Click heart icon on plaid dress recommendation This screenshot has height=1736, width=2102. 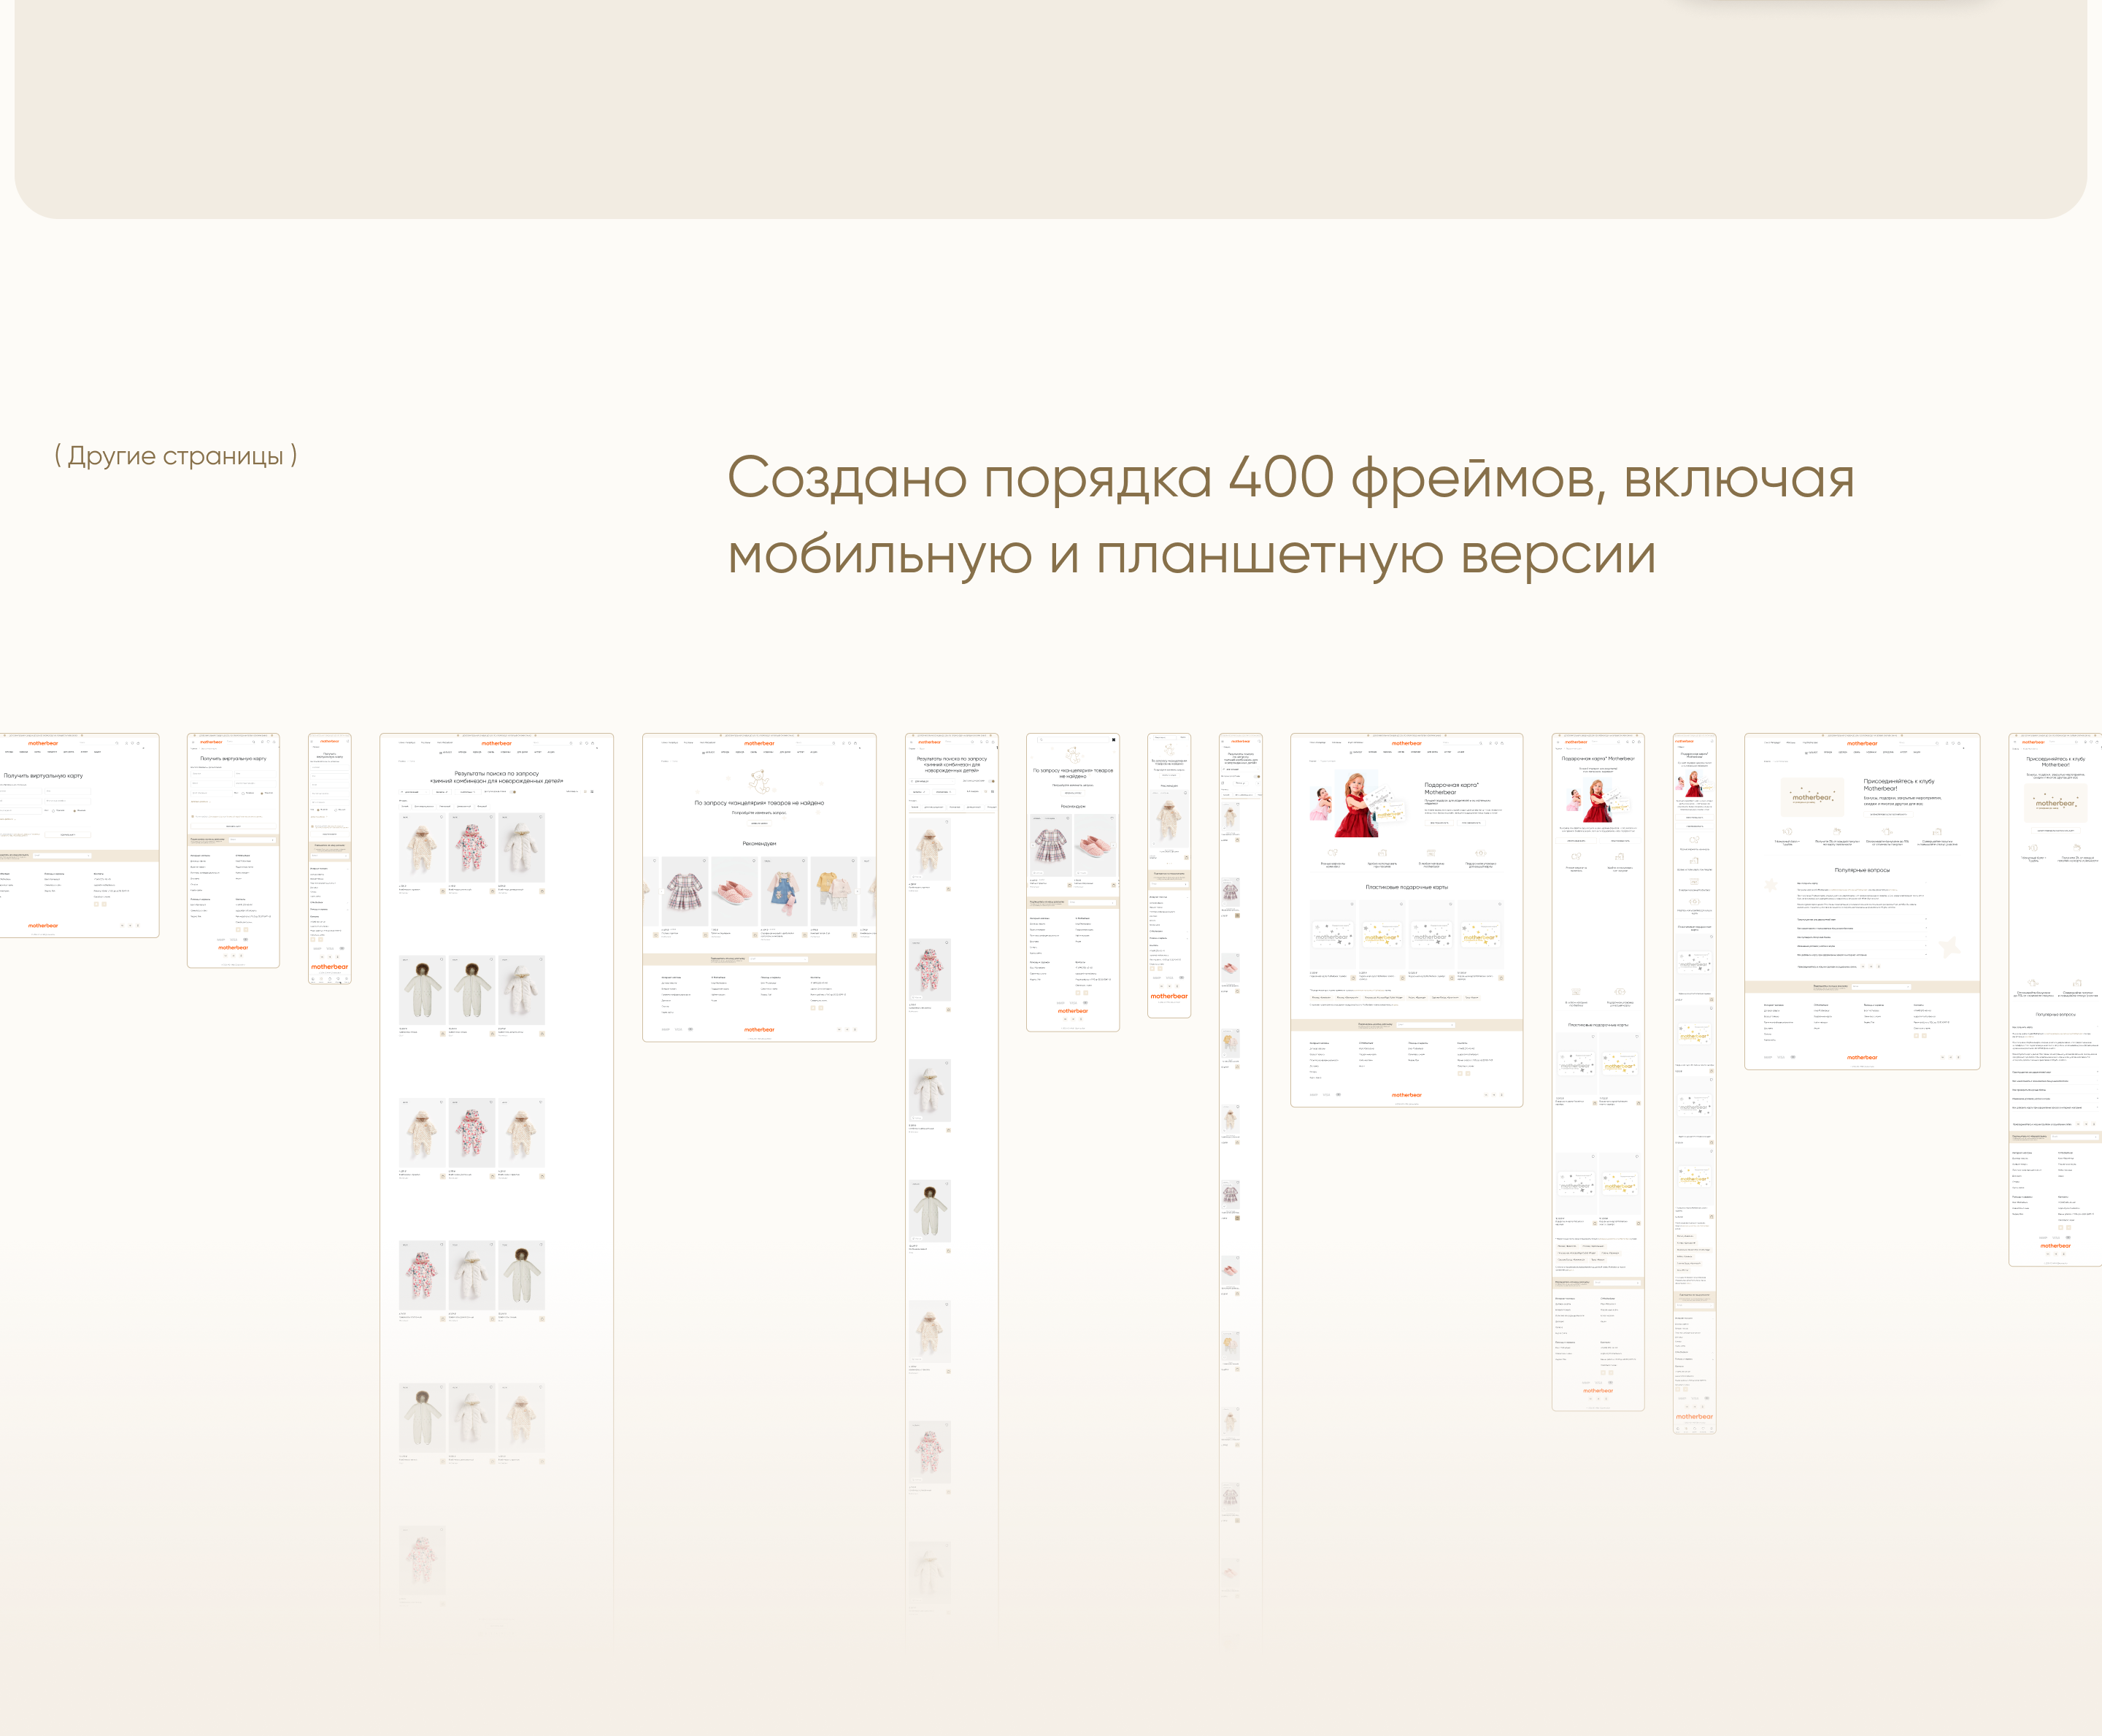click(706, 860)
